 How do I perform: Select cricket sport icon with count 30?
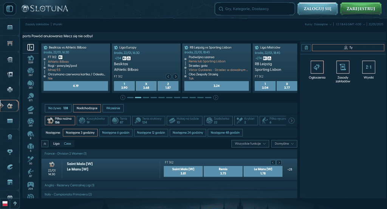pos(31,160)
